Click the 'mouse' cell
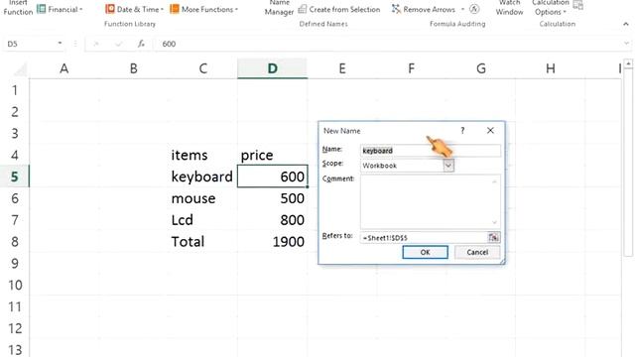 [202, 198]
